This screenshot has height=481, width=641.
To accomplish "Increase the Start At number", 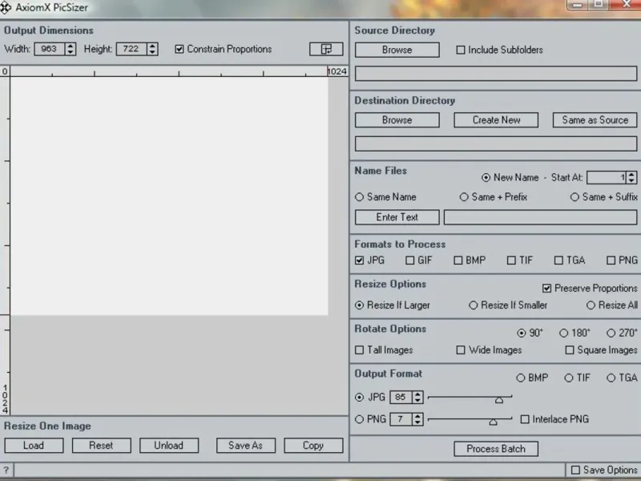I will coord(631,174).
